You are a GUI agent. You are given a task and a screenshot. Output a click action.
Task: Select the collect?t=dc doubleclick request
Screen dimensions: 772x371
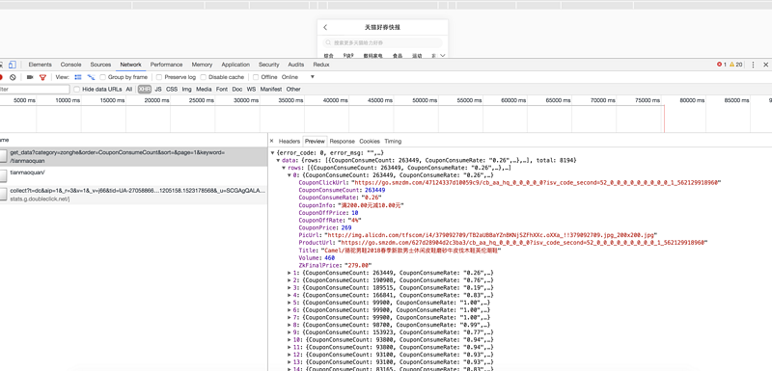coord(134,194)
